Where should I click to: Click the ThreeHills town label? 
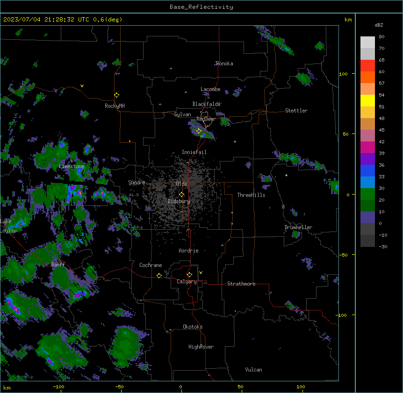(251, 195)
